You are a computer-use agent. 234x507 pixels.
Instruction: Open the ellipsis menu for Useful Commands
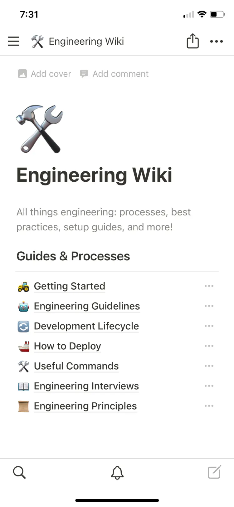point(209,366)
